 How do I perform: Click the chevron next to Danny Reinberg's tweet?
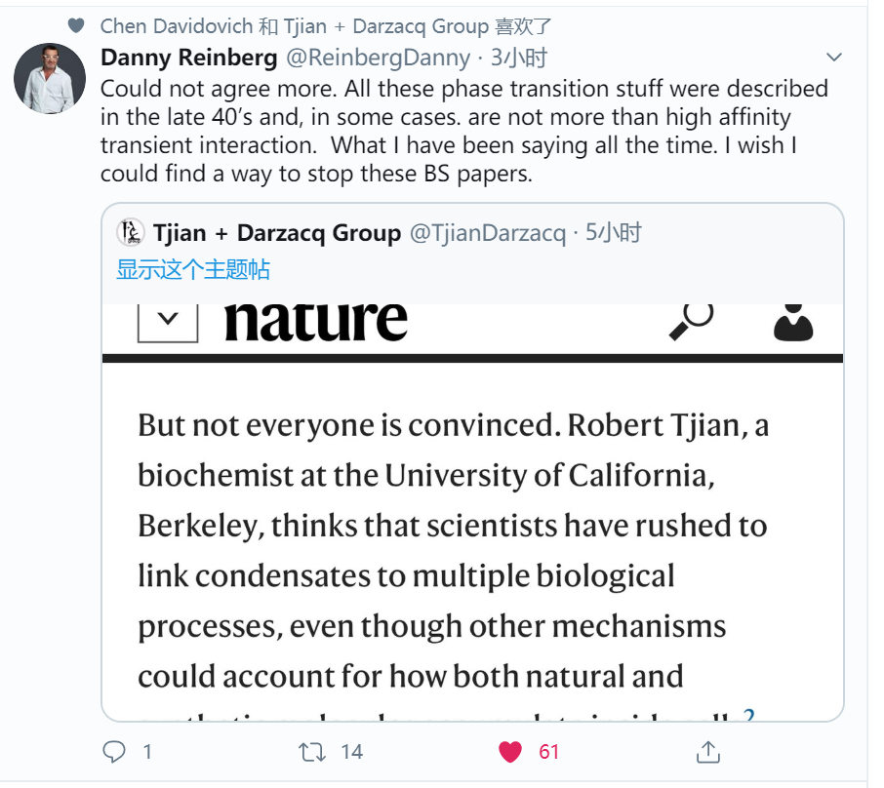[x=834, y=59]
